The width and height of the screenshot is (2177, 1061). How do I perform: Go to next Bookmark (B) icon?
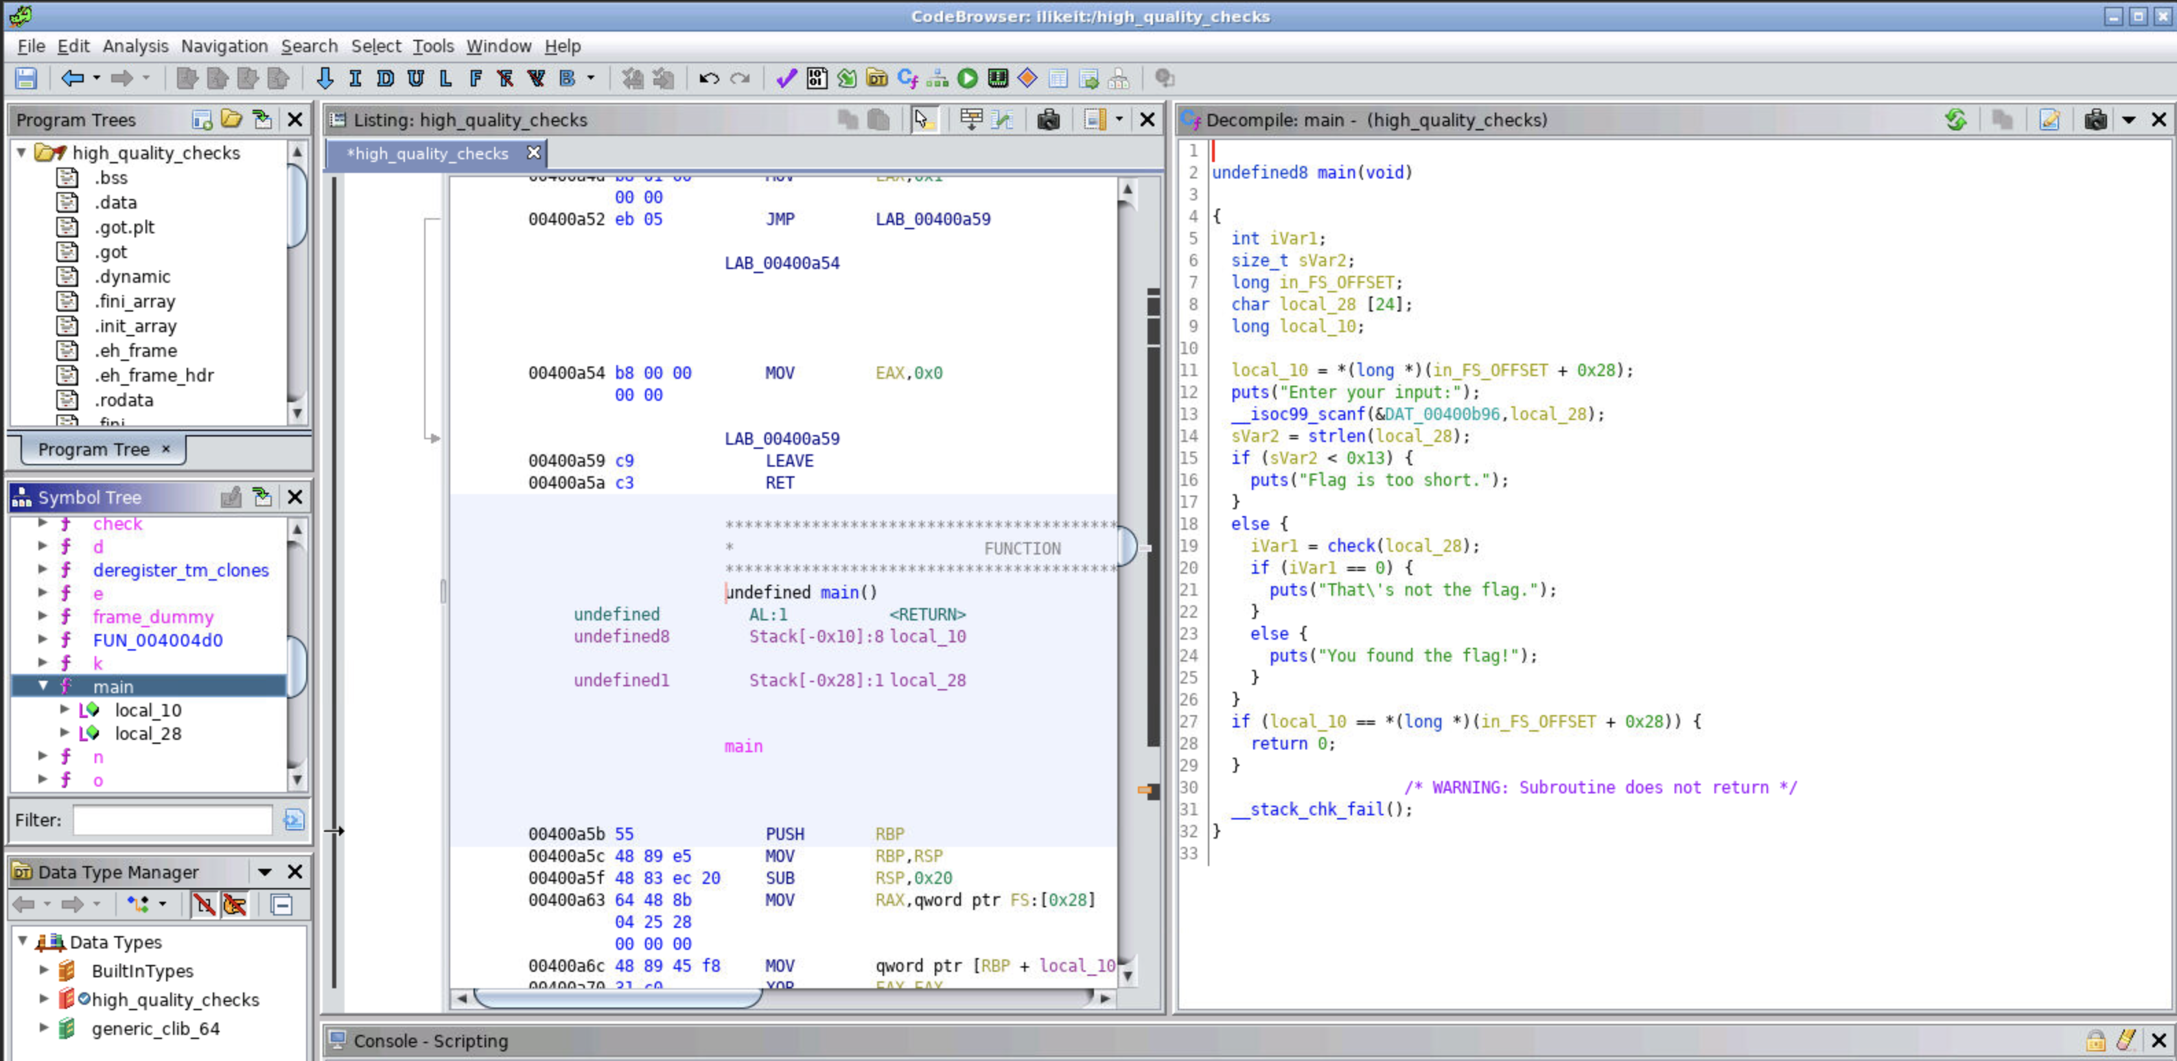pyautogui.click(x=567, y=78)
